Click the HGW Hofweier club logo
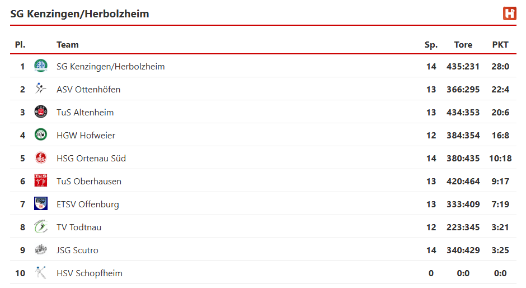The image size is (526, 288). (x=41, y=135)
